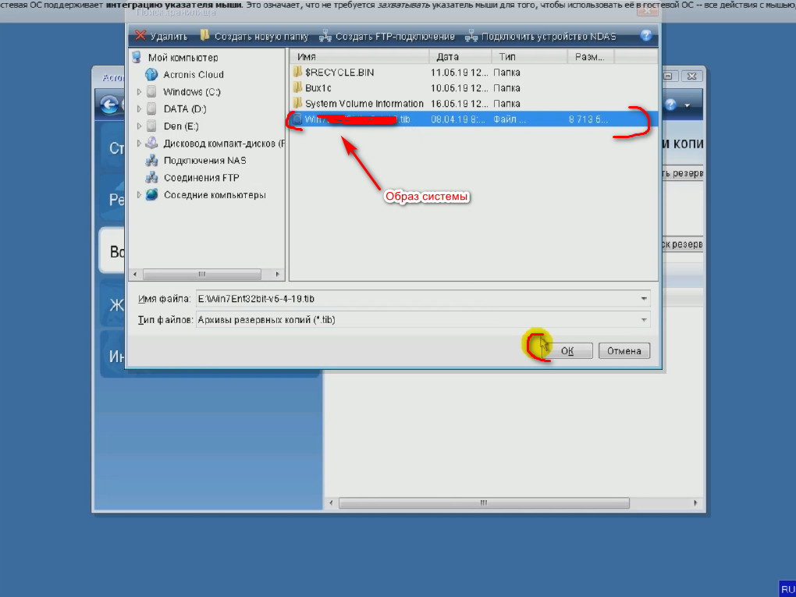The width and height of the screenshot is (796, 597).
Task: Expand Соседние компьютеры tree node
Action: [x=140, y=195]
